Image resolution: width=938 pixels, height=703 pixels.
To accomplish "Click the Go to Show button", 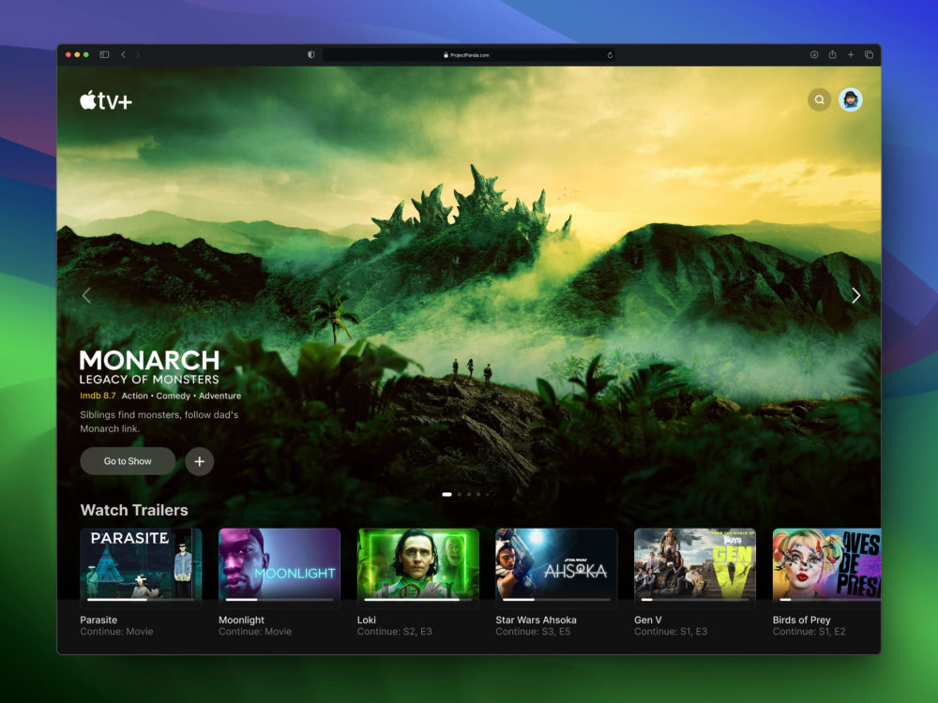I will (x=128, y=461).
